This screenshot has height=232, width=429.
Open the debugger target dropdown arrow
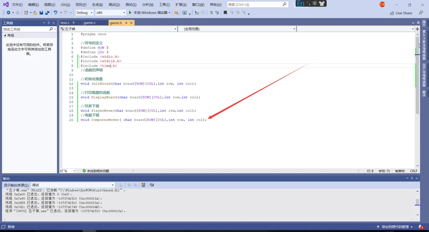point(169,13)
